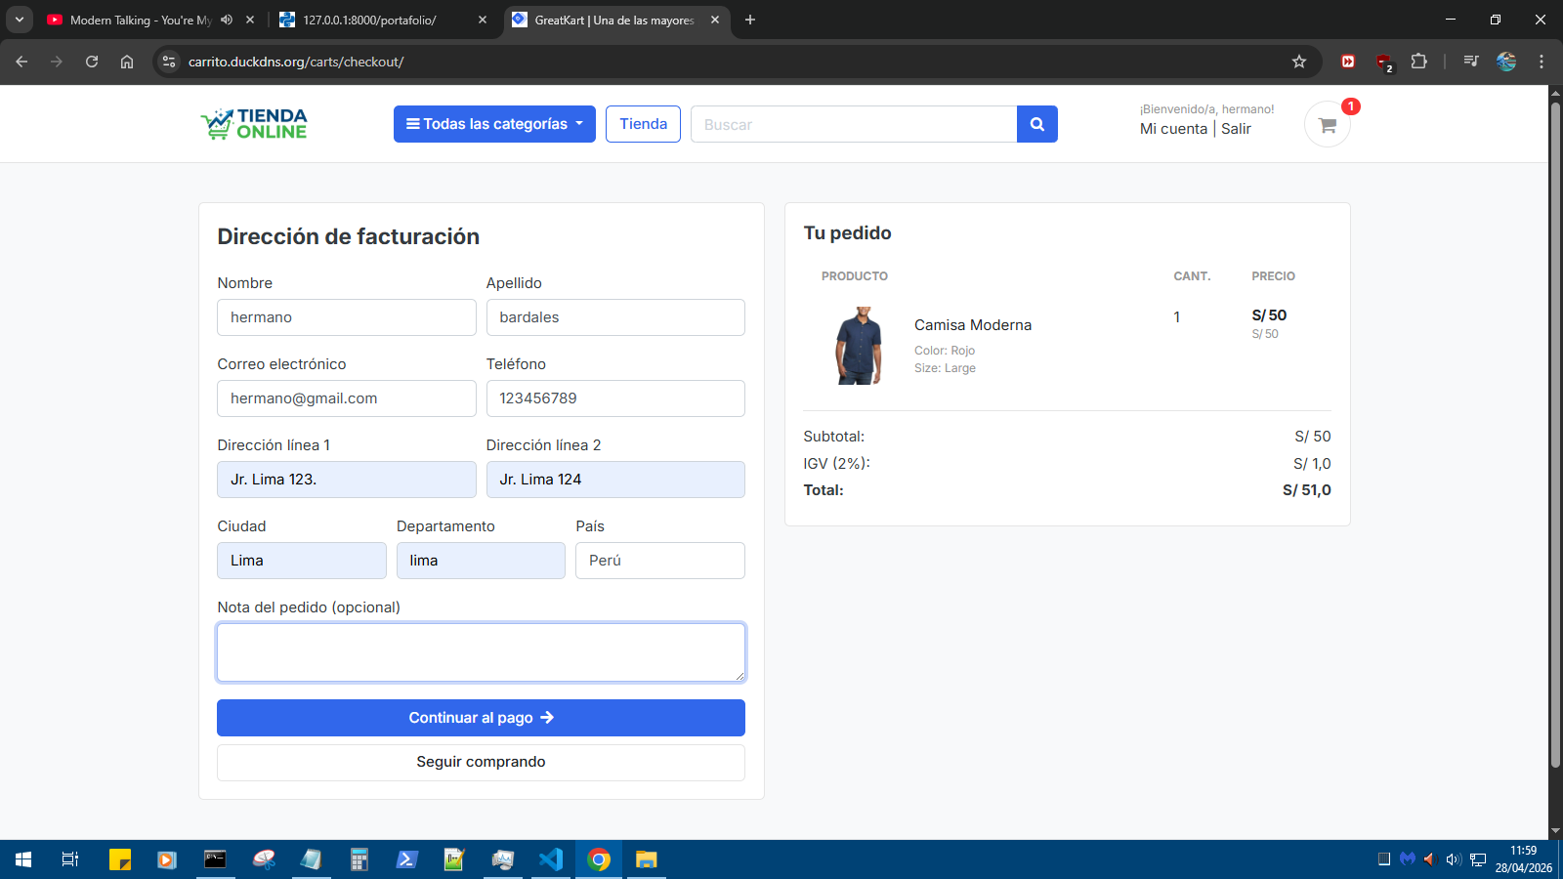Click the Nota del pedido textarea

pyautogui.click(x=481, y=652)
